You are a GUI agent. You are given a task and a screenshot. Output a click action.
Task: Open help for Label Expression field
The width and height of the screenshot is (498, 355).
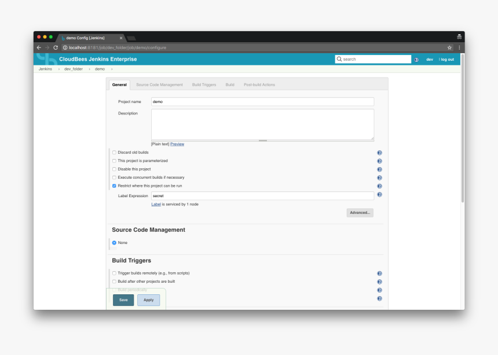(379, 194)
